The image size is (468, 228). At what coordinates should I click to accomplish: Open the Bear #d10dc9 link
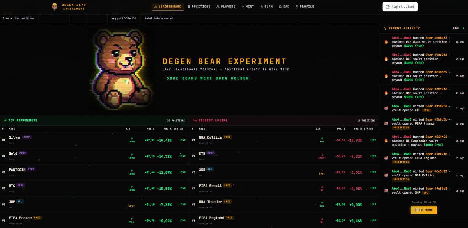[436, 72]
